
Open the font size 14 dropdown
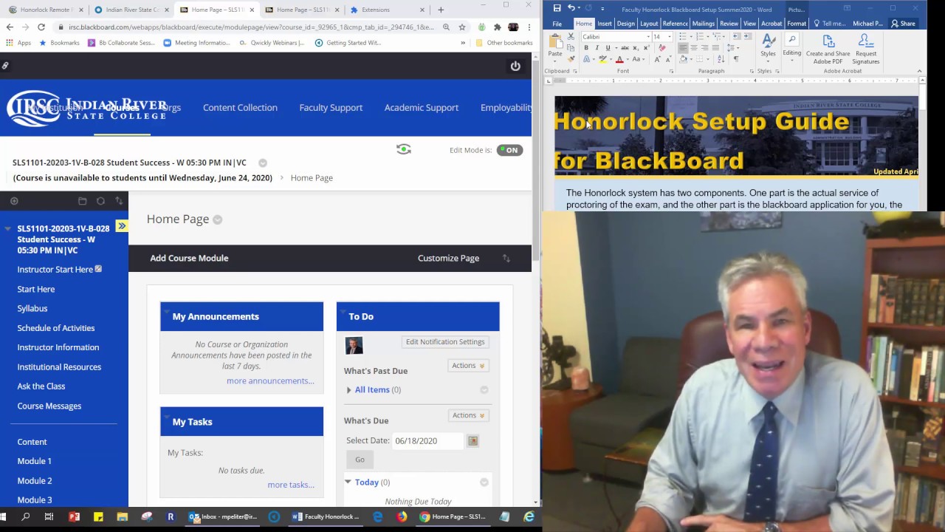(669, 37)
